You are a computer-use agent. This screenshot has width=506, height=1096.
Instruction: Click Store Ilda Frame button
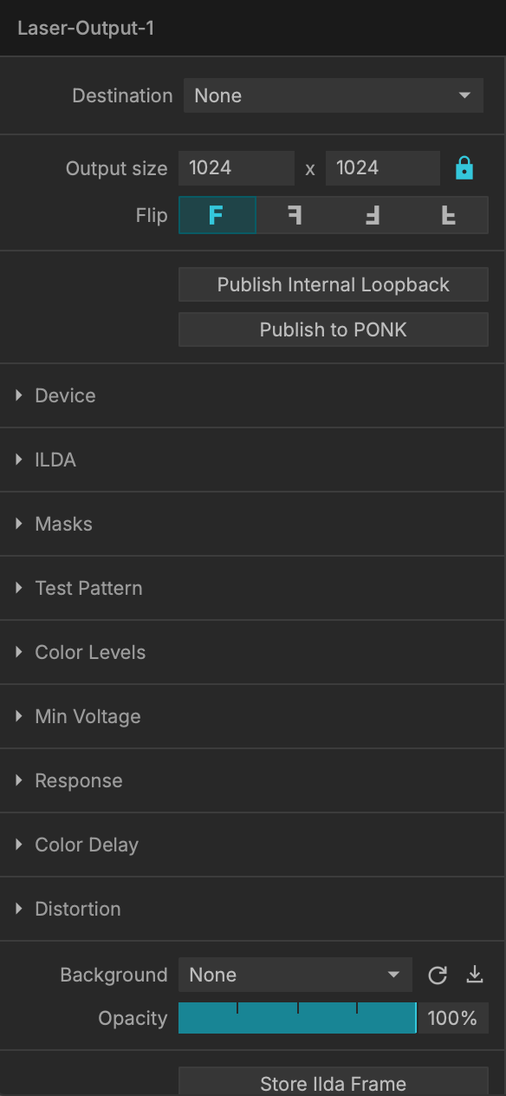[334, 1084]
